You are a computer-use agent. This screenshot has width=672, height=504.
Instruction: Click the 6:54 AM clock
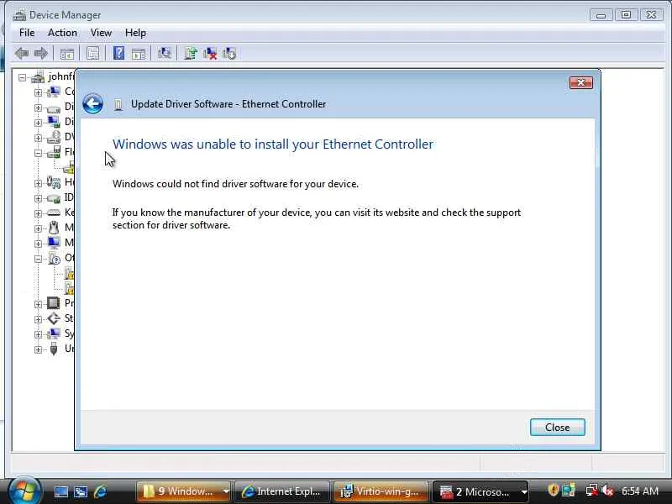(x=640, y=491)
